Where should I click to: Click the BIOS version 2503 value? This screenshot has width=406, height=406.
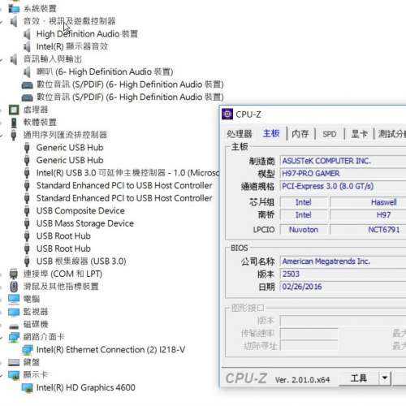(x=291, y=274)
